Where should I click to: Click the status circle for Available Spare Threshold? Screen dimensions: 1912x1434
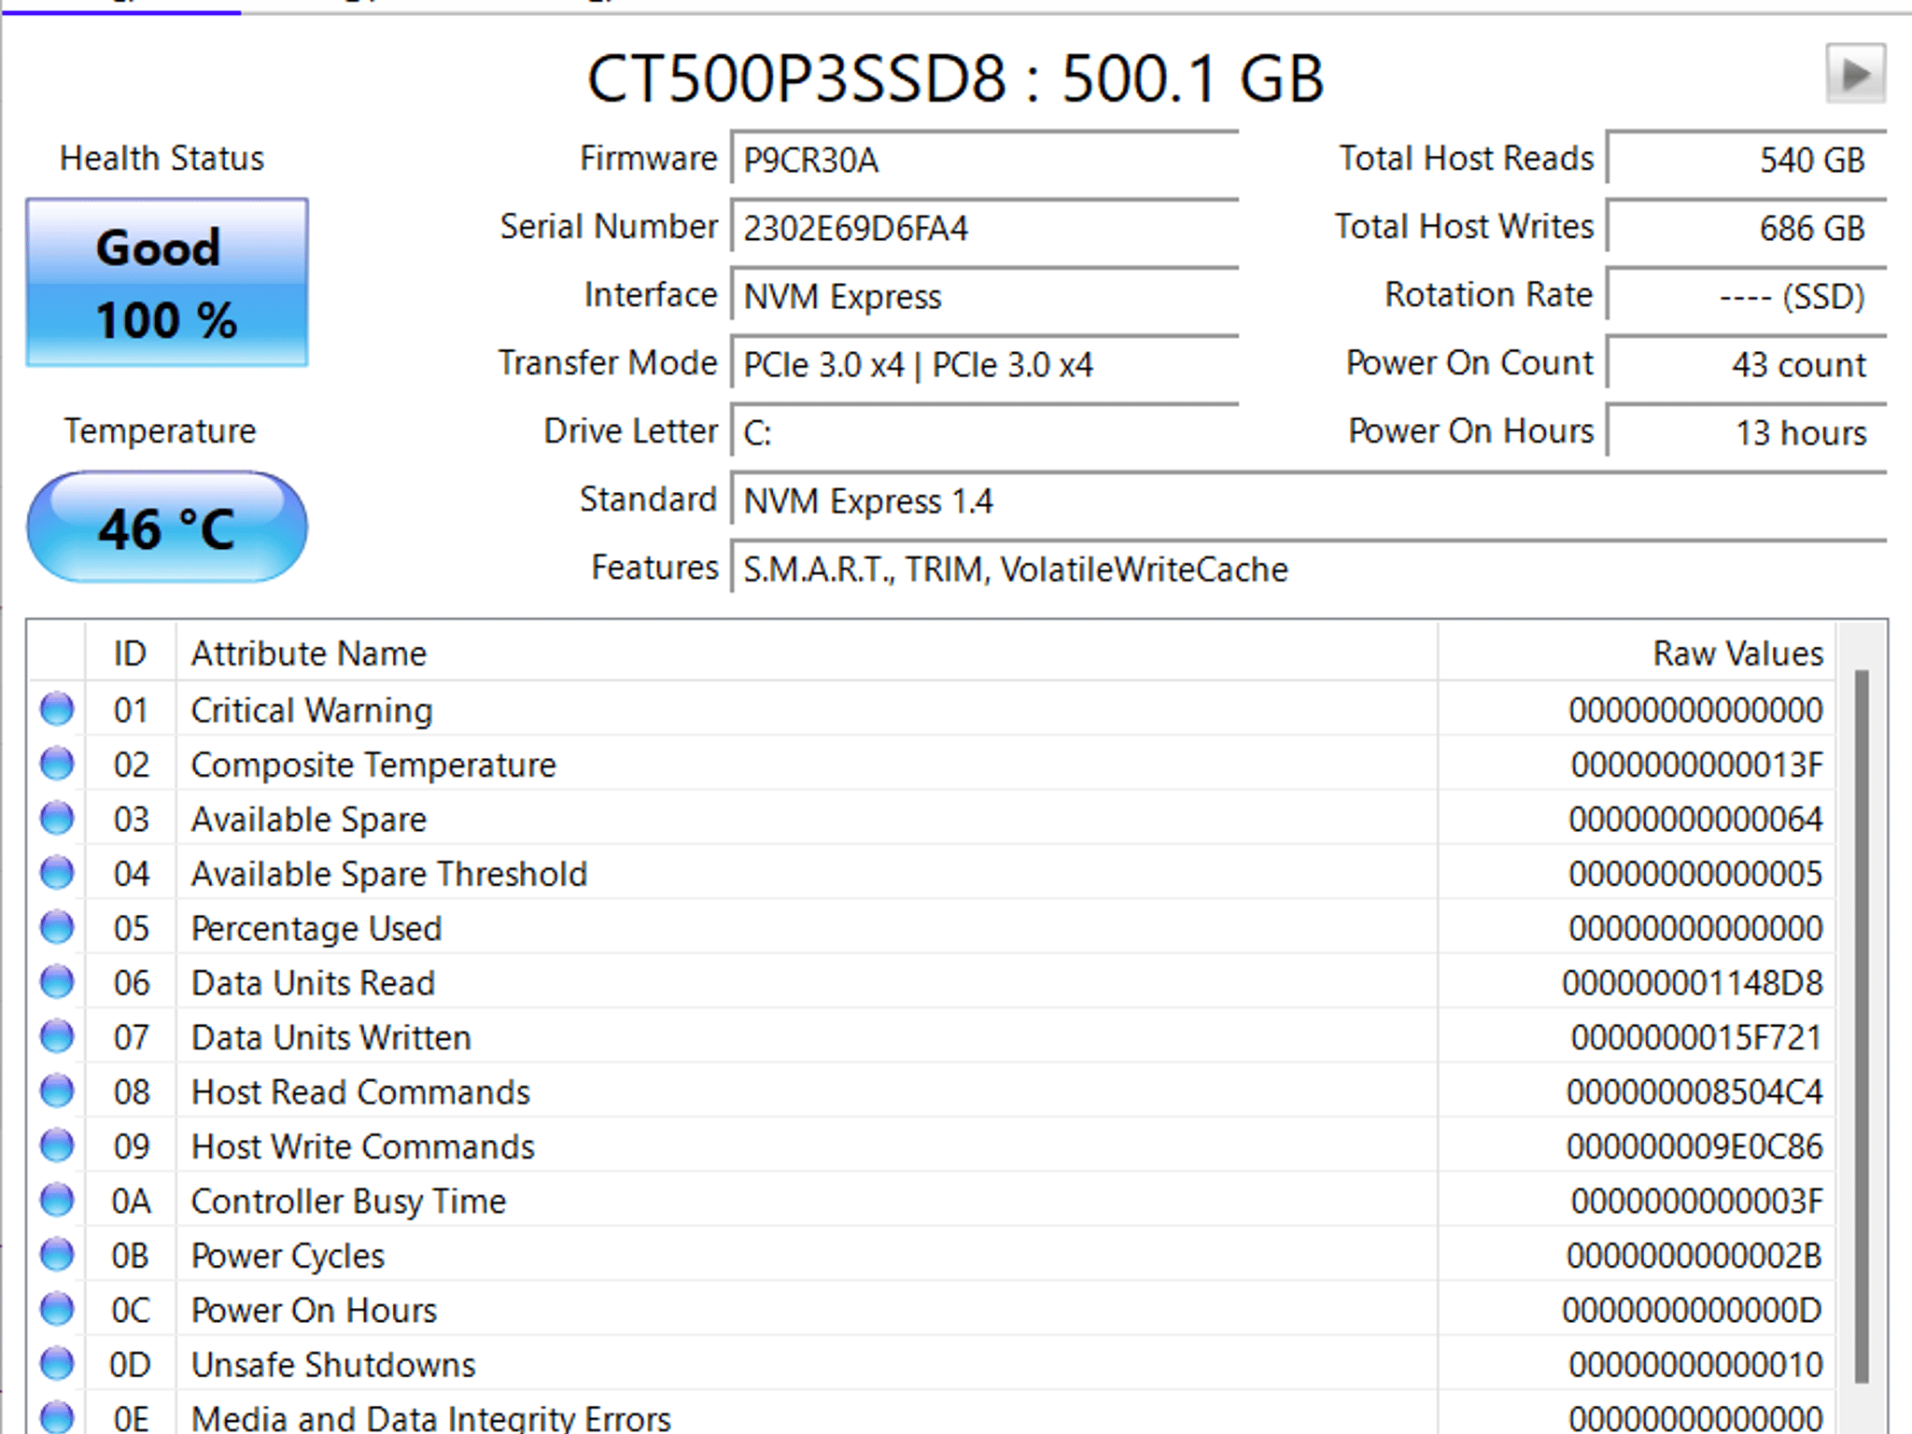[57, 873]
